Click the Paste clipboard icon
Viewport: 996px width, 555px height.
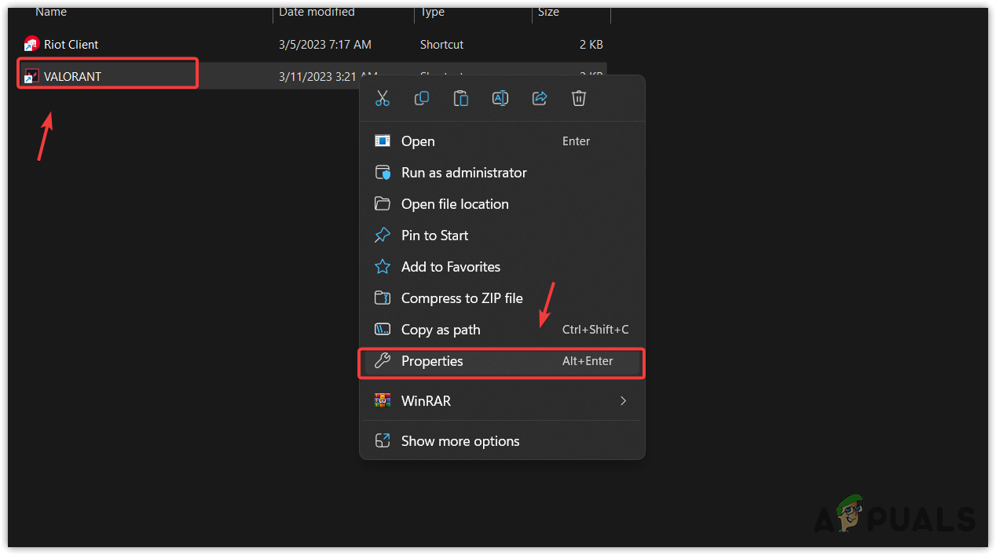coord(461,98)
